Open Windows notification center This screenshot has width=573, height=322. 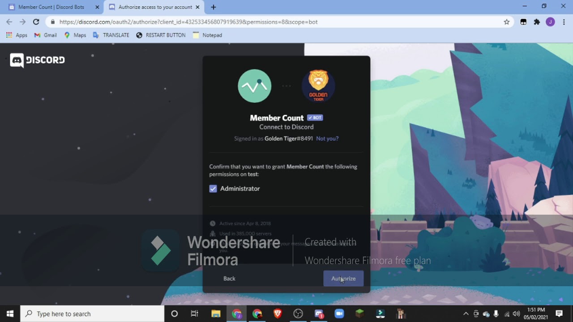(x=559, y=314)
